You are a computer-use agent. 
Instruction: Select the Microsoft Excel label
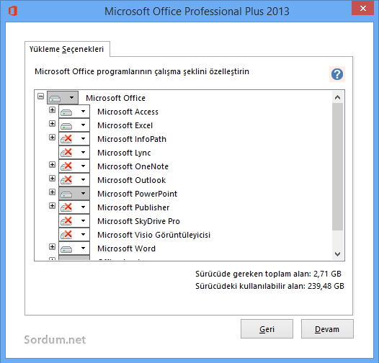click(x=125, y=125)
